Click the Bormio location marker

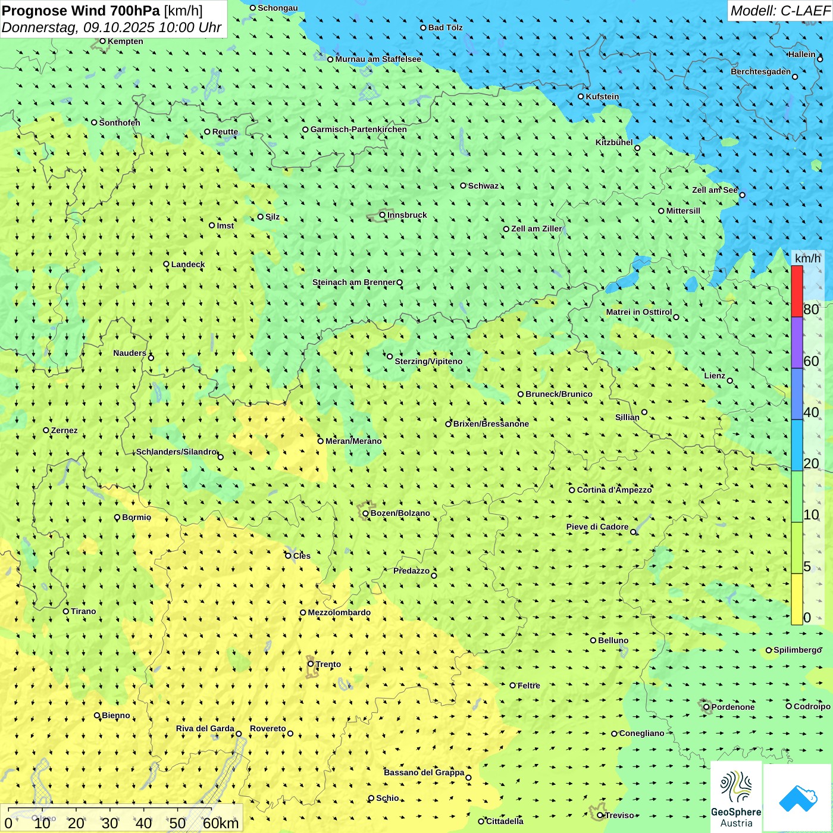pos(117,518)
